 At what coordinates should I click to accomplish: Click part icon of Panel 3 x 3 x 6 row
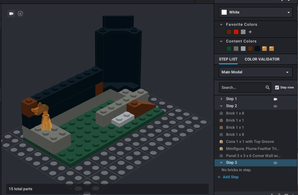pos(221,156)
